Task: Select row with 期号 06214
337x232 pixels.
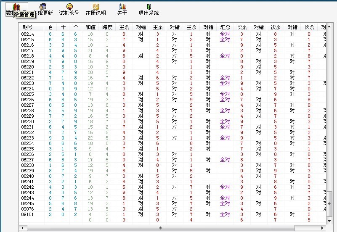Action: [x=172, y=34]
